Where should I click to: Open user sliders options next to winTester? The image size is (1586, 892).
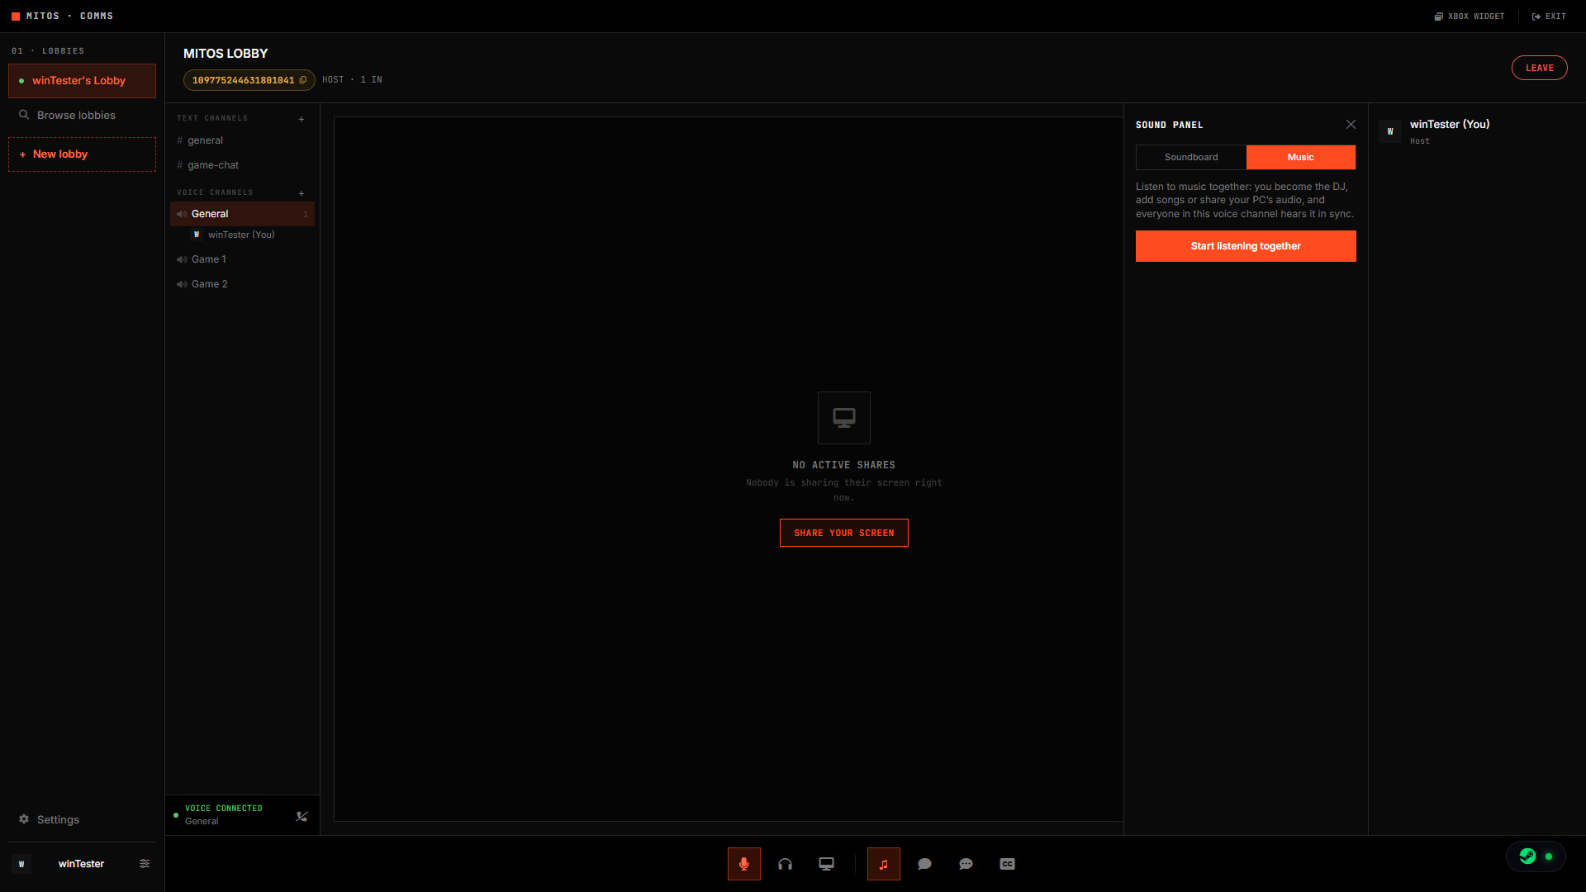pyautogui.click(x=145, y=864)
